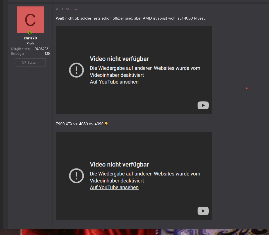Screen dimensions: 269x235
Task: Click the warning icon in first video
Action: tap(76, 70)
